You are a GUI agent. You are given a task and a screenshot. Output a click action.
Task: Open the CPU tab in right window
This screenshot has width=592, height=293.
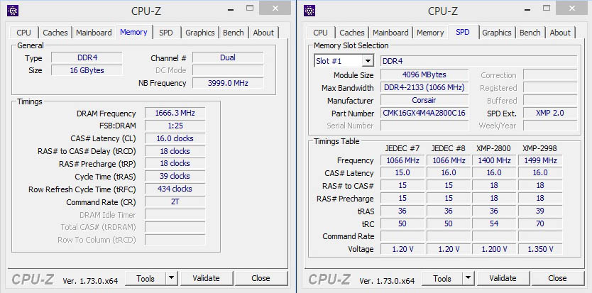click(x=321, y=33)
